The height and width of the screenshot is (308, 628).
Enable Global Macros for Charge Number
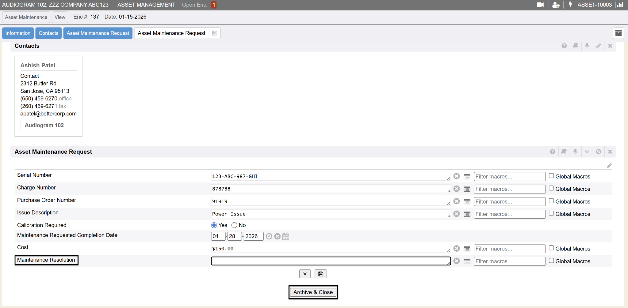[x=551, y=188]
